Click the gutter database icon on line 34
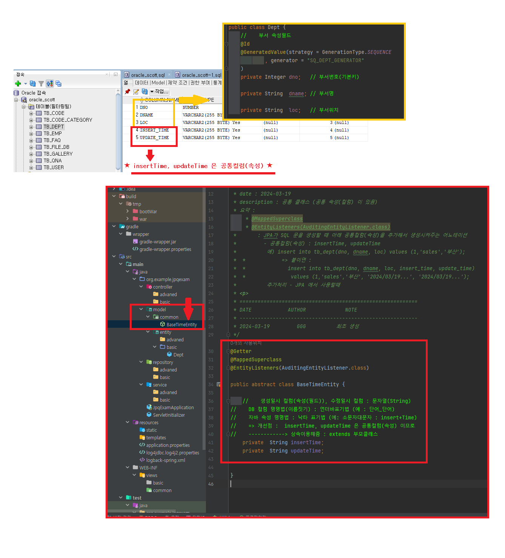The height and width of the screenshot is (558, 505). (219, 385)
